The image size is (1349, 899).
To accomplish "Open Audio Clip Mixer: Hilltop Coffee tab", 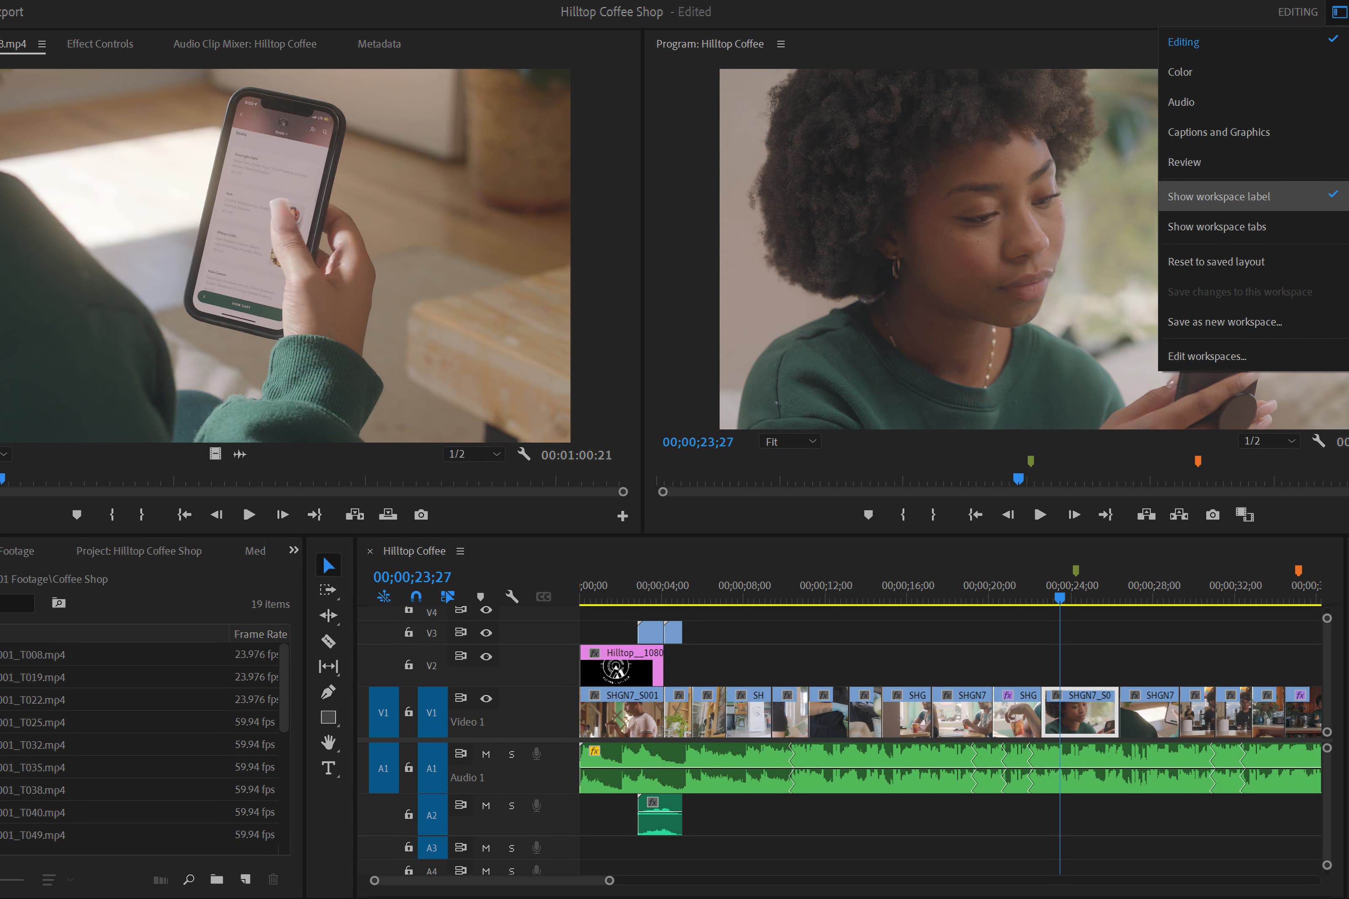I will tap(245, 44).
